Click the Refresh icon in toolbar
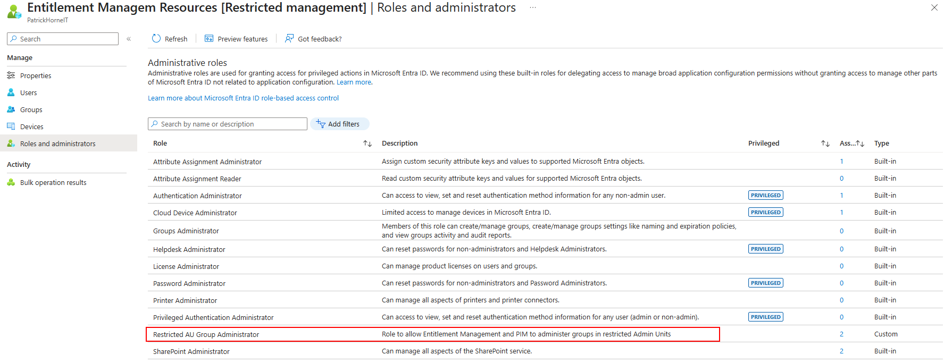 coord(156,39)
